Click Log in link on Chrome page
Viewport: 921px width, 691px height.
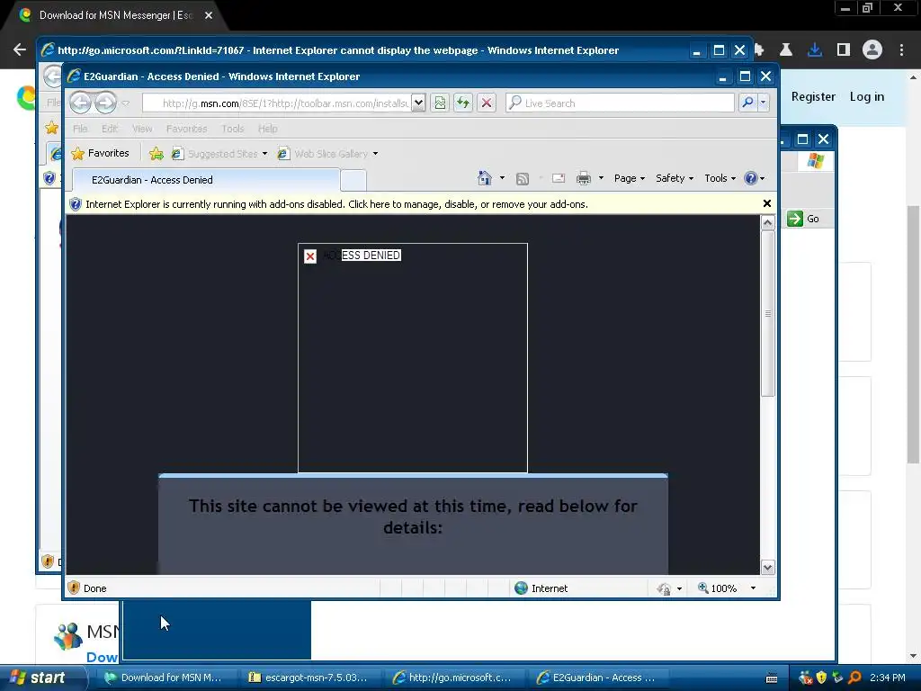tap(866, 96)
